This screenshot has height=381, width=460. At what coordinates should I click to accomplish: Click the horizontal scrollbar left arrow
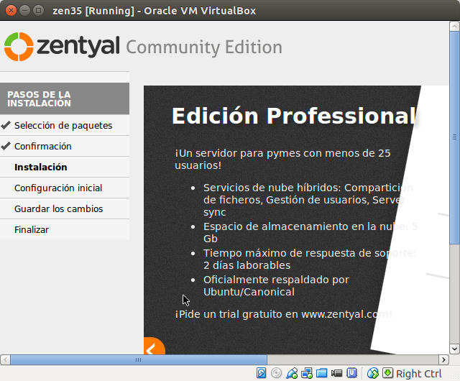(x=5, y=359)
